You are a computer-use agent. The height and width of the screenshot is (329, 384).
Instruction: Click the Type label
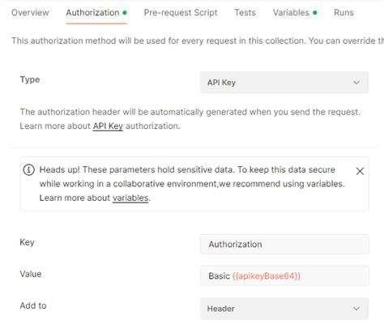click(x=30, y=79)
